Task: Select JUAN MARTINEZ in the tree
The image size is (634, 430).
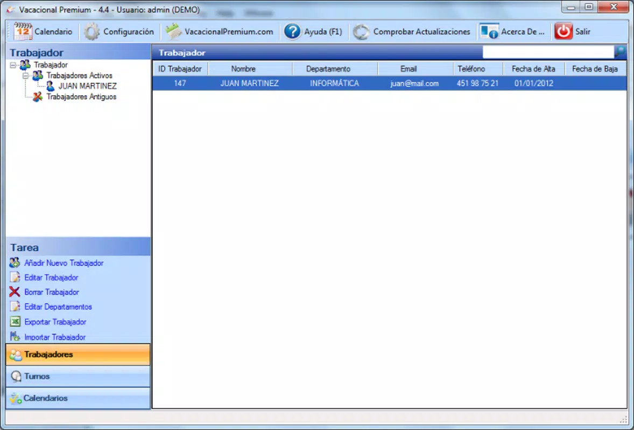Action: [x=88, y=86]
